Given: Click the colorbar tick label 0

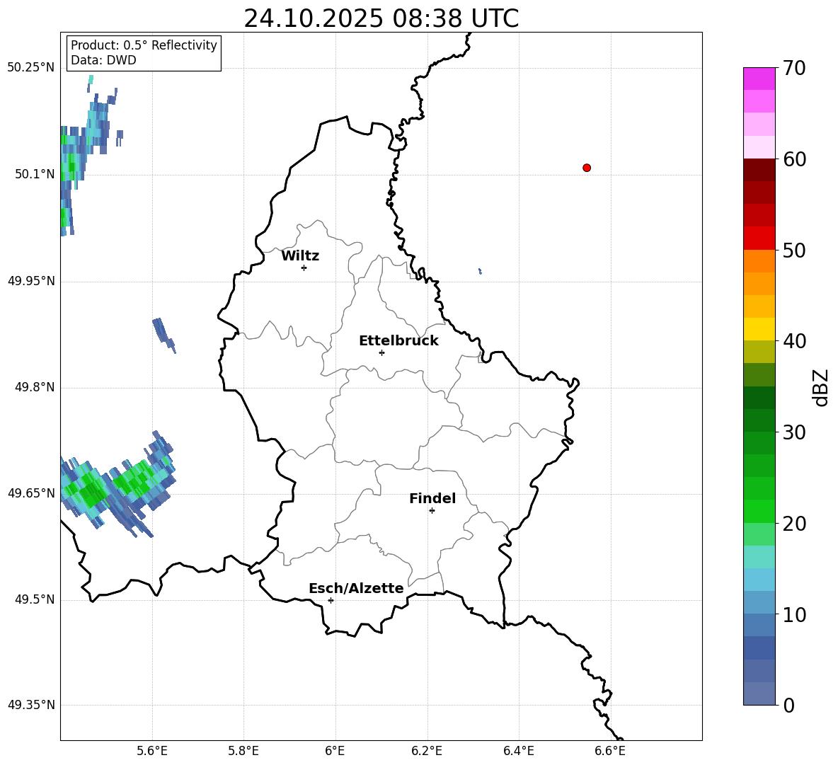Looking at the screenshot, I should [x=788, y=706].
